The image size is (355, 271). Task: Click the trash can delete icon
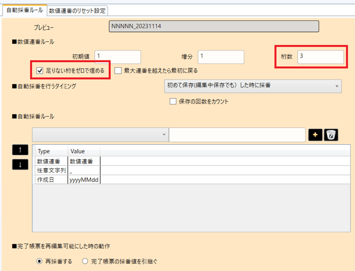(331, 135)
